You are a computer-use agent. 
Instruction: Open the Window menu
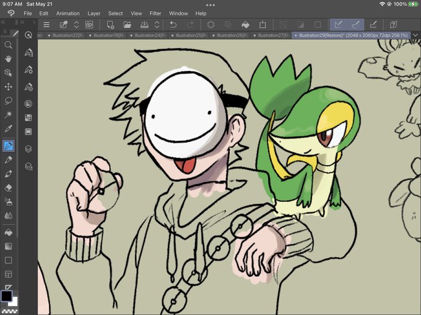(x=178, y=14)
